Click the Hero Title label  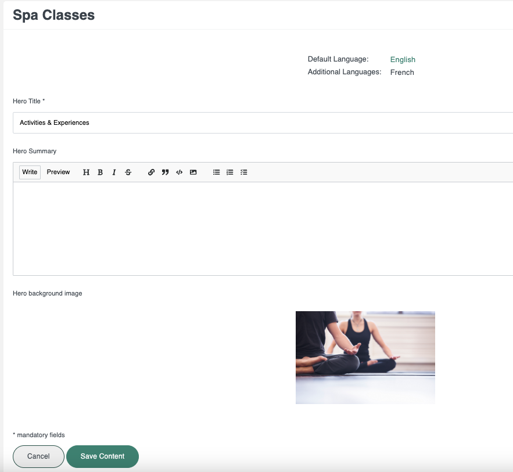click(x=29, y=101)
